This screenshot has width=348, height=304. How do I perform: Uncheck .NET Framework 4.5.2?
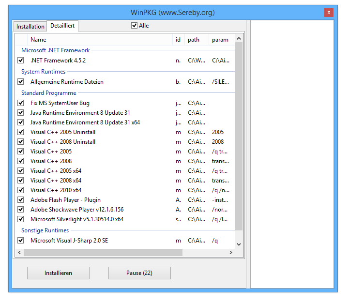tap(21, 61)
